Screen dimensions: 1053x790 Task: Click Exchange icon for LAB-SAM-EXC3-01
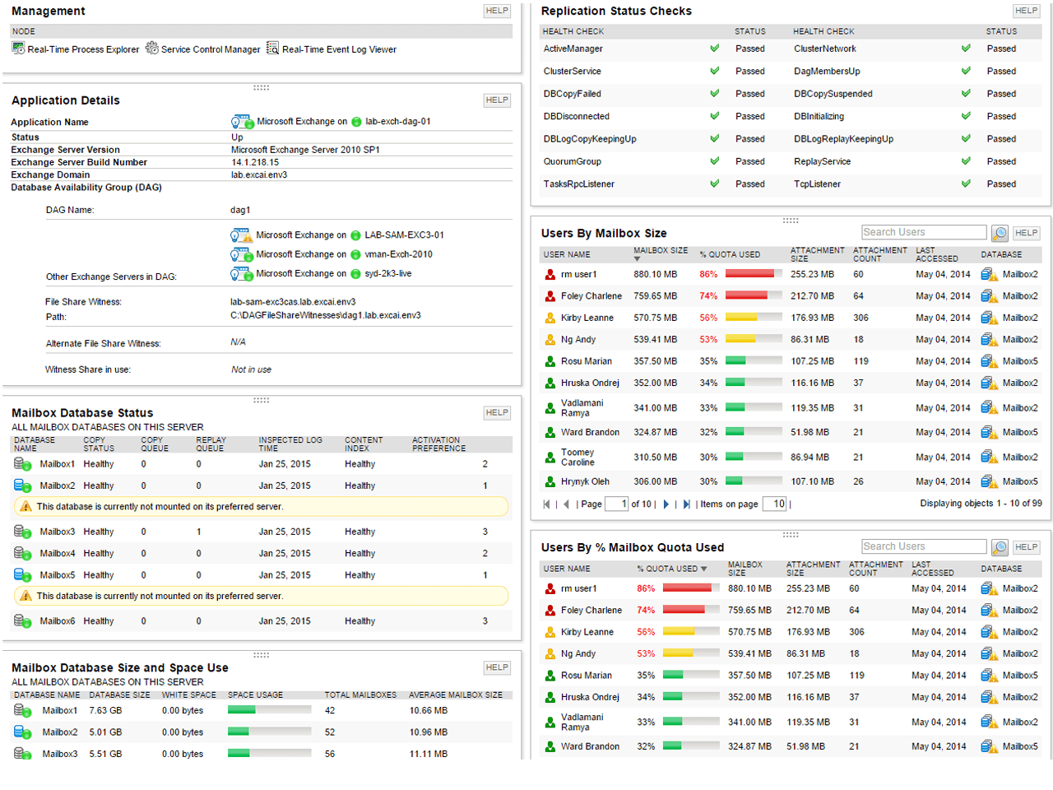coord(242,235)
